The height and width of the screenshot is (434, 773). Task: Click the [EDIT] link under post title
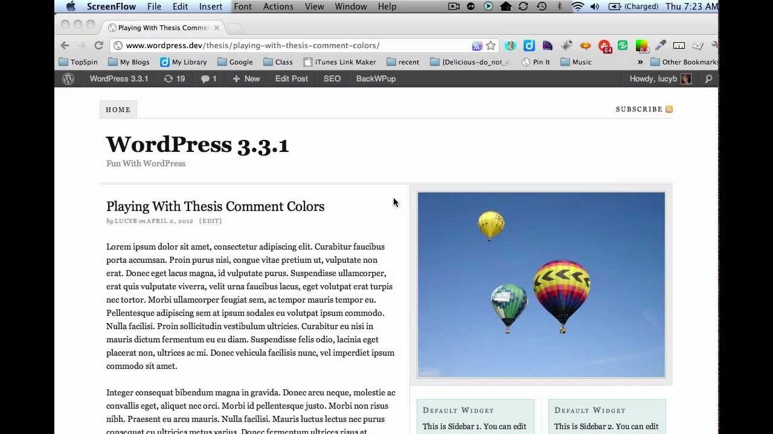[x=211, y=221]
